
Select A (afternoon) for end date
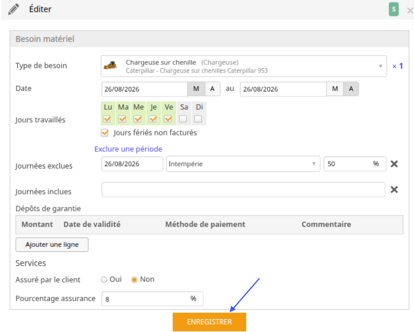351,89
